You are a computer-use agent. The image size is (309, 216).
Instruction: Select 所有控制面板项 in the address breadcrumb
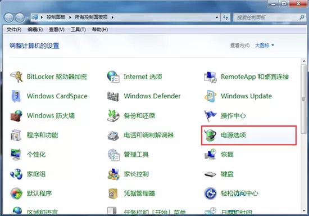pyautogui.click(x=91, y=17)
